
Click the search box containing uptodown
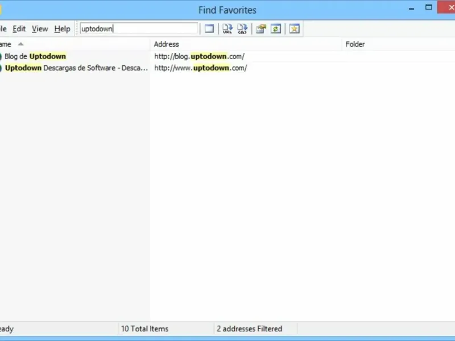(x=139, y=29)
